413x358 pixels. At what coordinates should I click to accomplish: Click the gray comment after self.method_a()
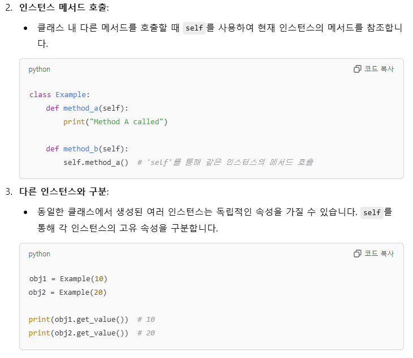click(225, 162)
